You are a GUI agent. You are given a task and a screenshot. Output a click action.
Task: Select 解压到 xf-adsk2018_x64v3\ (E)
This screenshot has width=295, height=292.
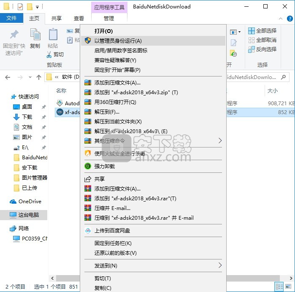153,131
